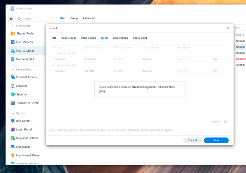Click the Volume 2 row name

pos(61,71)
